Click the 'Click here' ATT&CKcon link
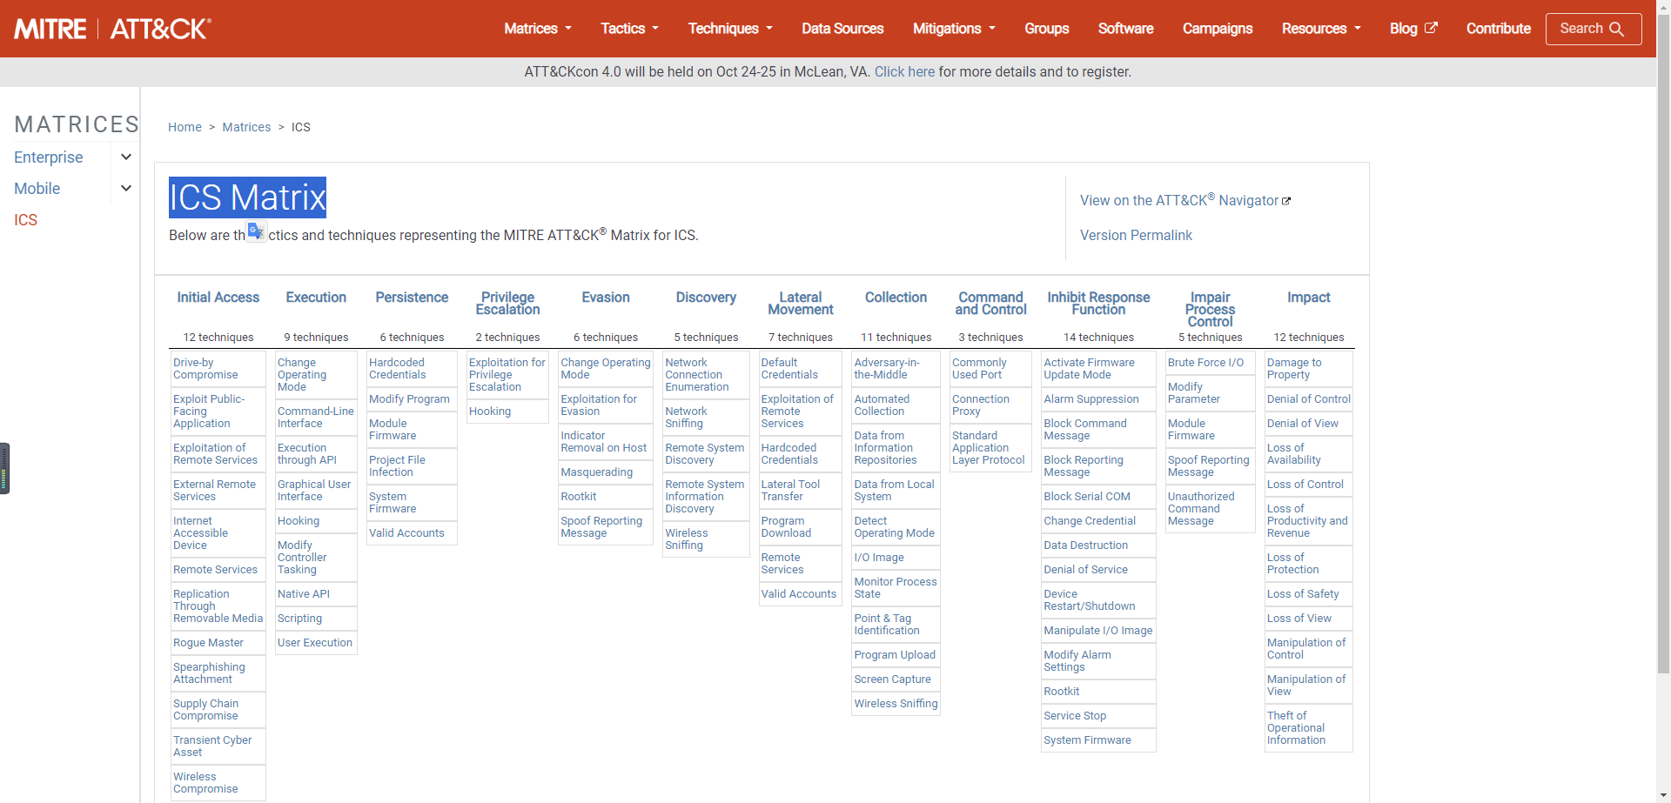Screen dimensions: 1671x803 904,72
